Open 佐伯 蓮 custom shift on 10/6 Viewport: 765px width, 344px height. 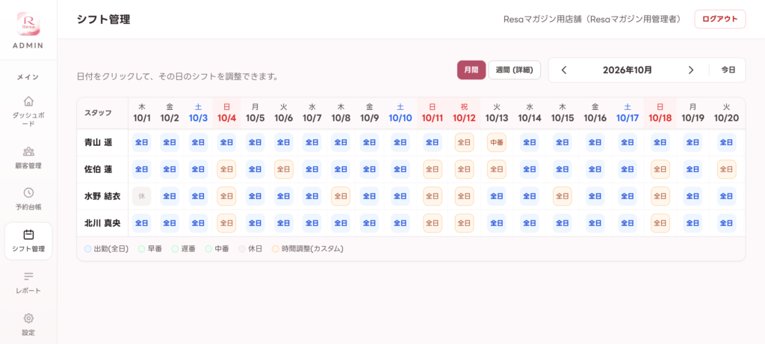tap(284, 169)
